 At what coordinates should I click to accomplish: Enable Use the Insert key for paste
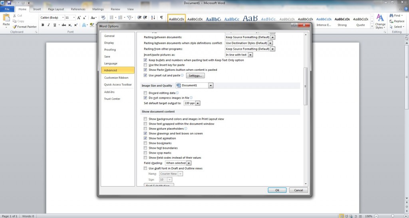[145, 65]
